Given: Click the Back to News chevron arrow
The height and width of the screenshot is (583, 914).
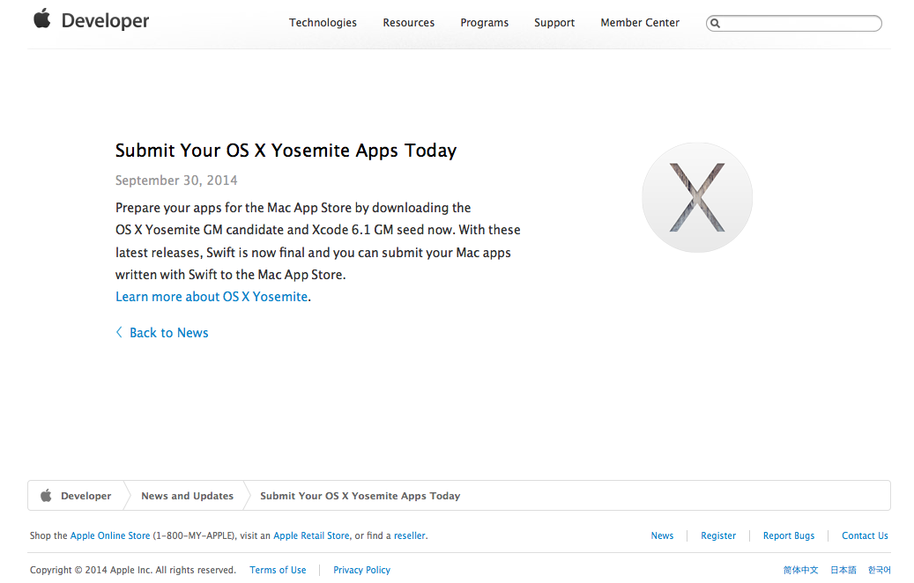Looking at the screenshot, I should click(119, 333).
